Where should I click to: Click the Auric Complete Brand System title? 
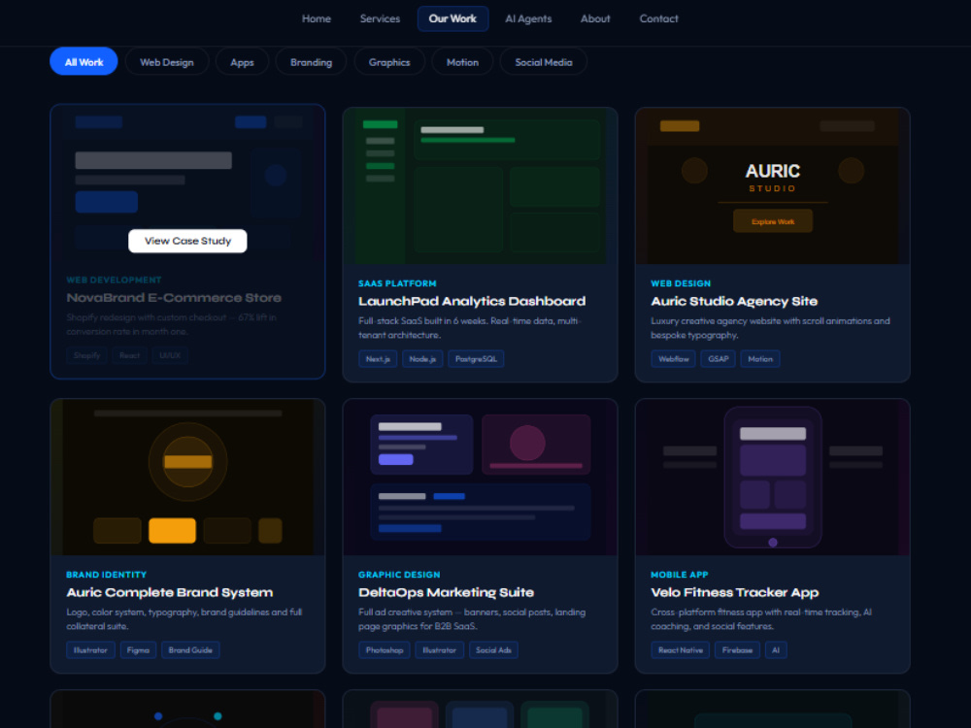click(170, 592)
